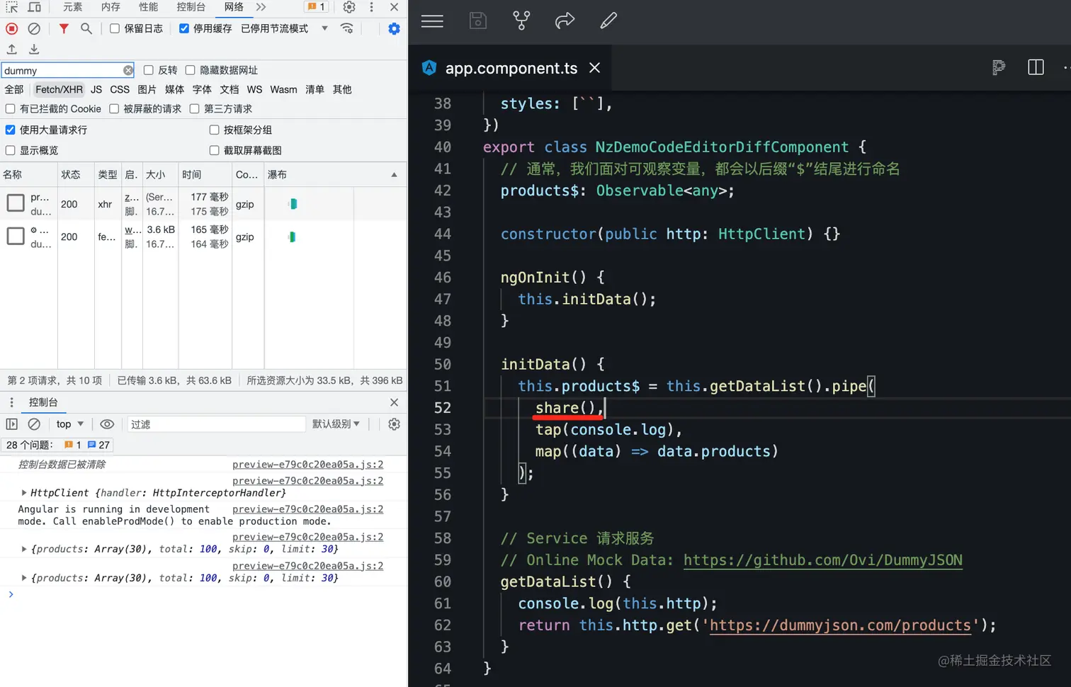The image size is (1071, 687).
Task: Filter requests by CSS type
Action: [x=120, y=90]
